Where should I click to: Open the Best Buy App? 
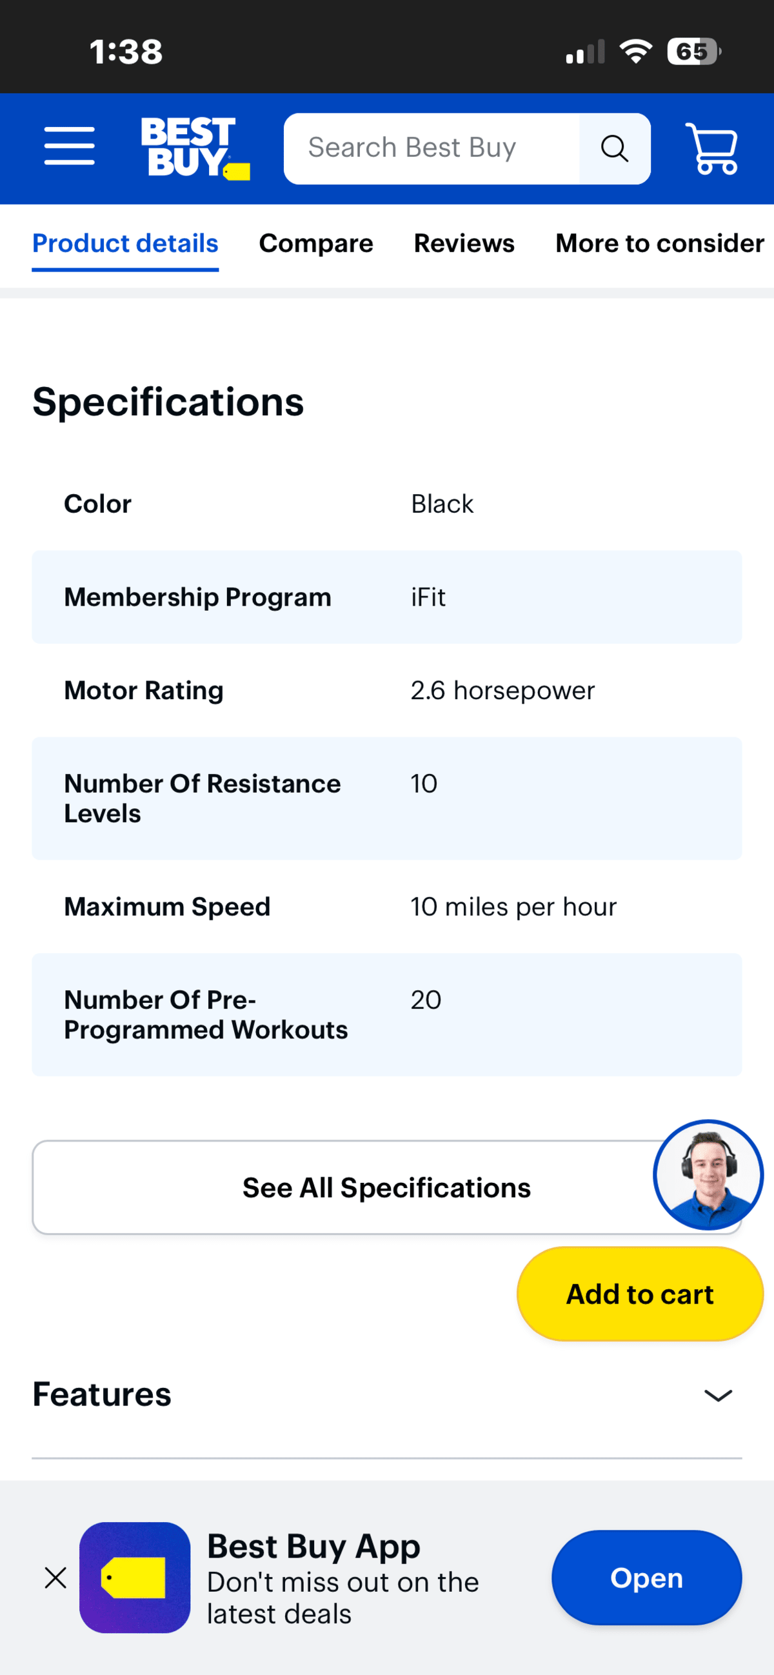point(646,1578)
